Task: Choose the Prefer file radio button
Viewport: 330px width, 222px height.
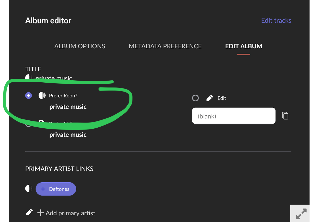Action: click(28, 124)
